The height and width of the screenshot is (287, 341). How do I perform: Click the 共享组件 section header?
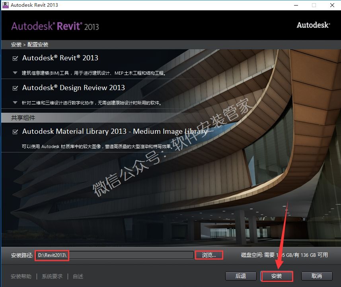[23, 118]
